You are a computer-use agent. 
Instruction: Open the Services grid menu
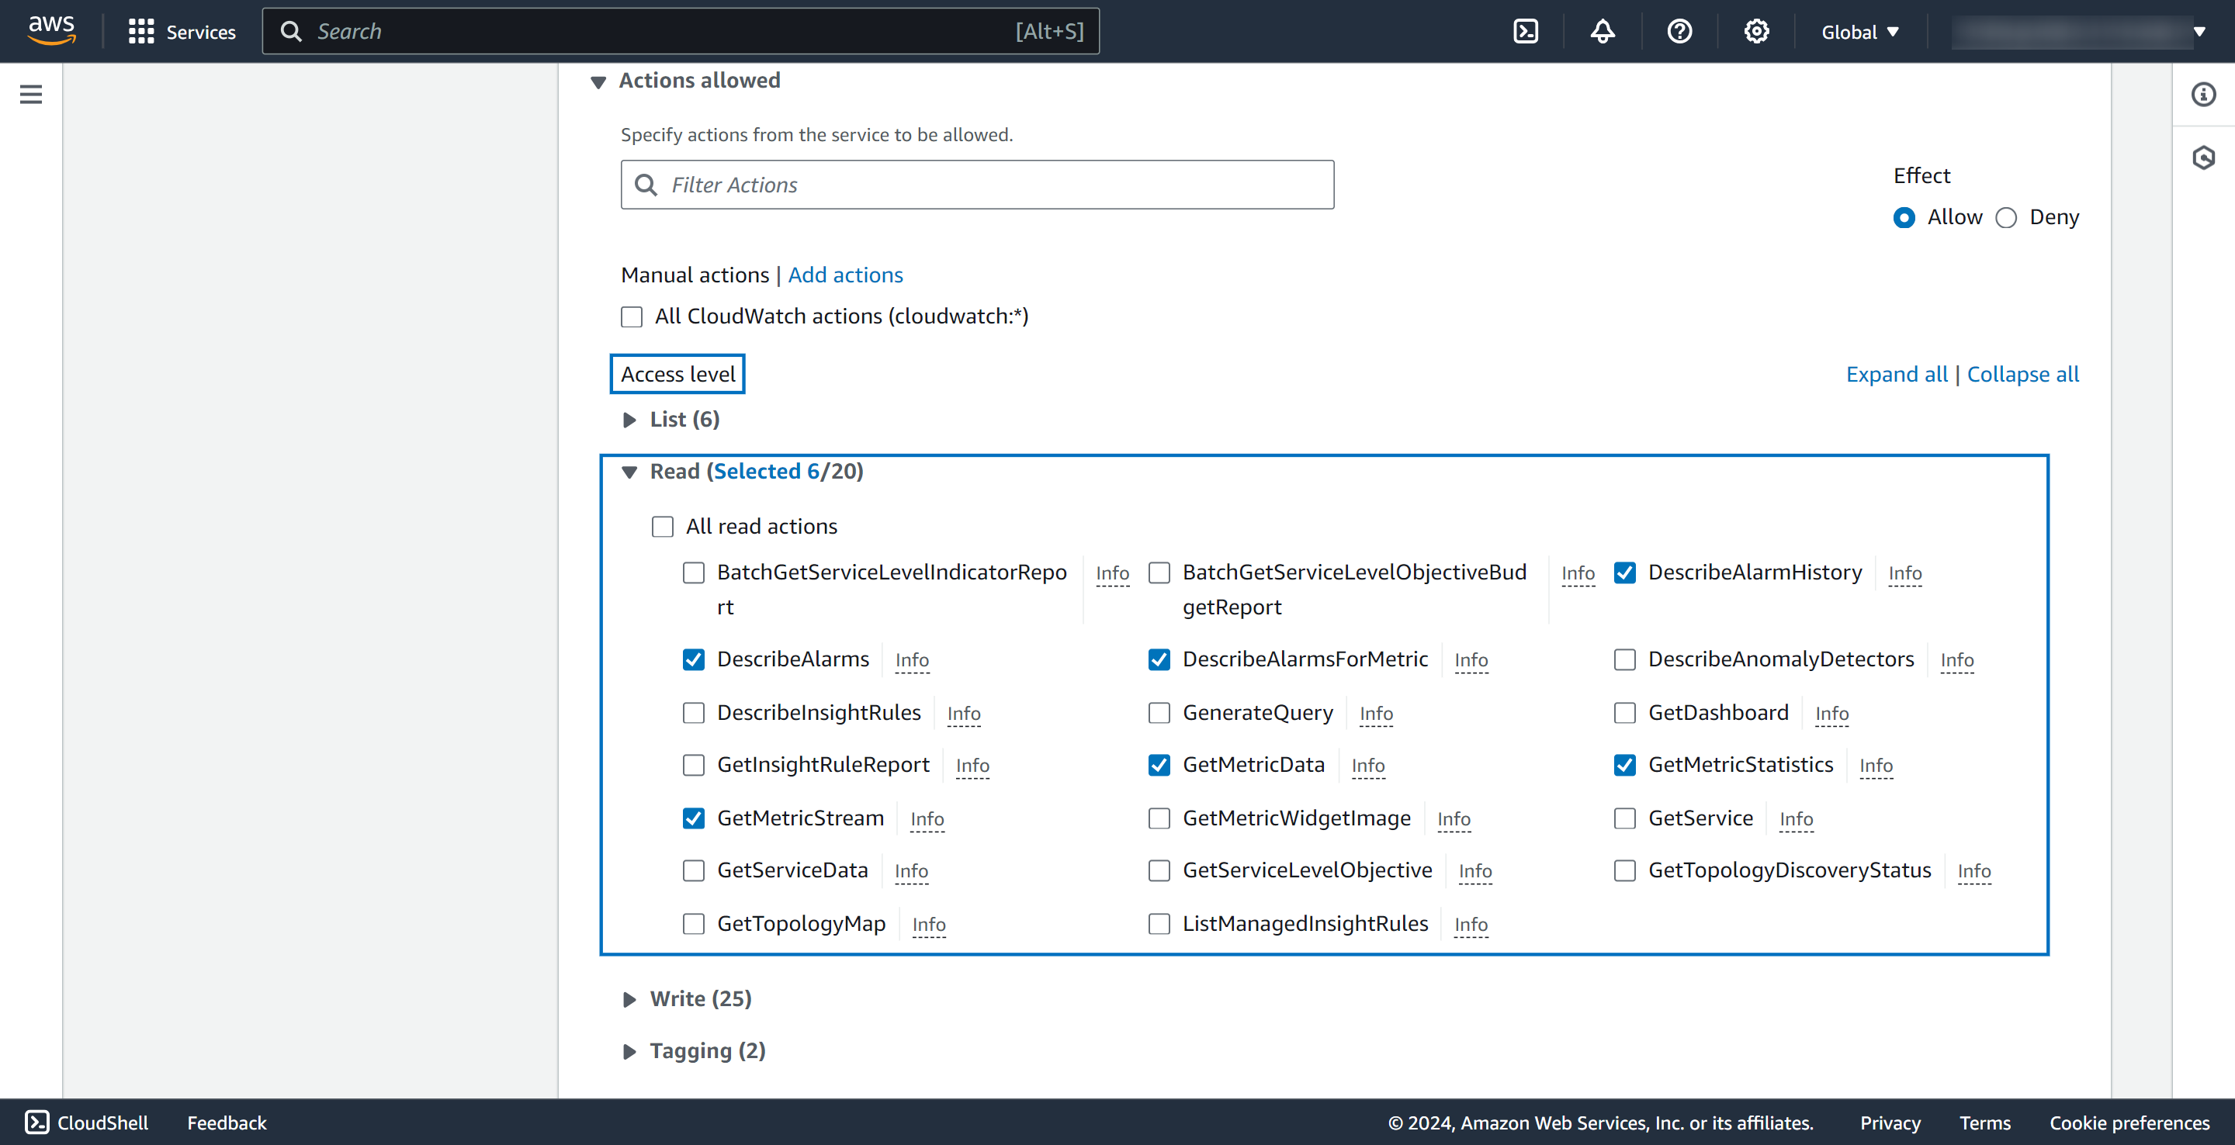click(182, 32)
